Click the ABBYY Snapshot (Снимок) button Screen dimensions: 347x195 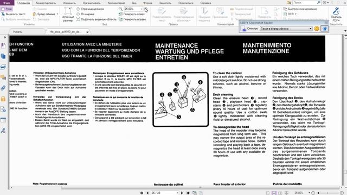249,29
